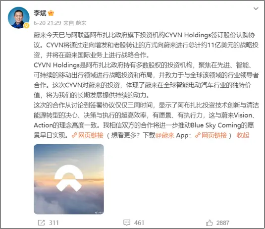This screenshot has width=265, height=229.
Task: Like the post with thumbs-up icon
Action: pyautogui.click(x=209, y=223)
